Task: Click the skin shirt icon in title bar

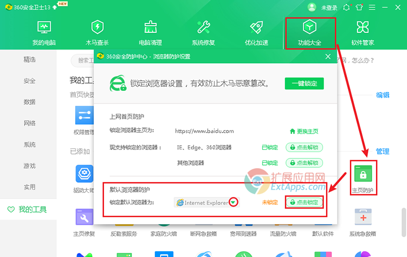Action: pos(359,7)
